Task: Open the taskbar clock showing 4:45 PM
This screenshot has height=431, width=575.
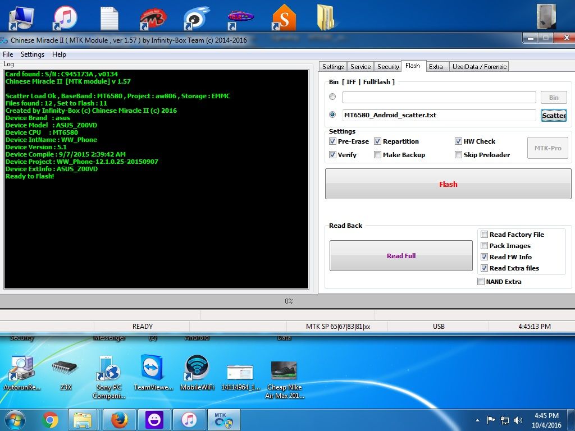Action: [546, 420]
